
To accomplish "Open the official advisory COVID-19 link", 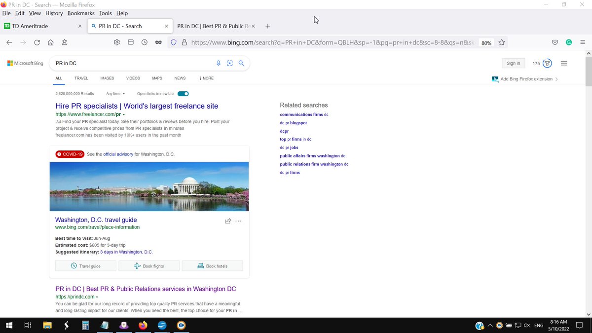I will click(118, 154).
